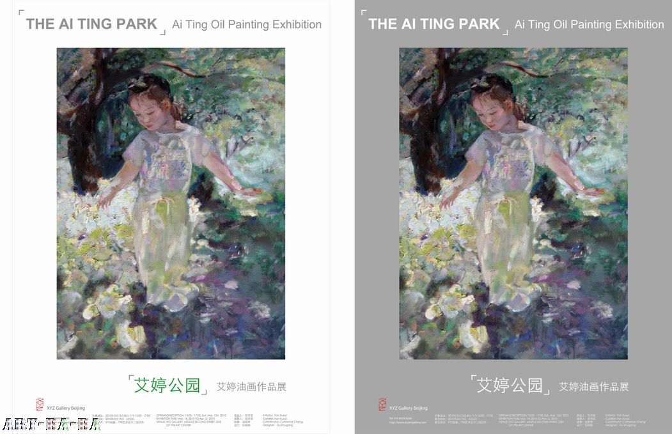Open the painting thumbnail on the white poster
The height and width of the screenshot is (434, 672).
click(x=171, y=203)
